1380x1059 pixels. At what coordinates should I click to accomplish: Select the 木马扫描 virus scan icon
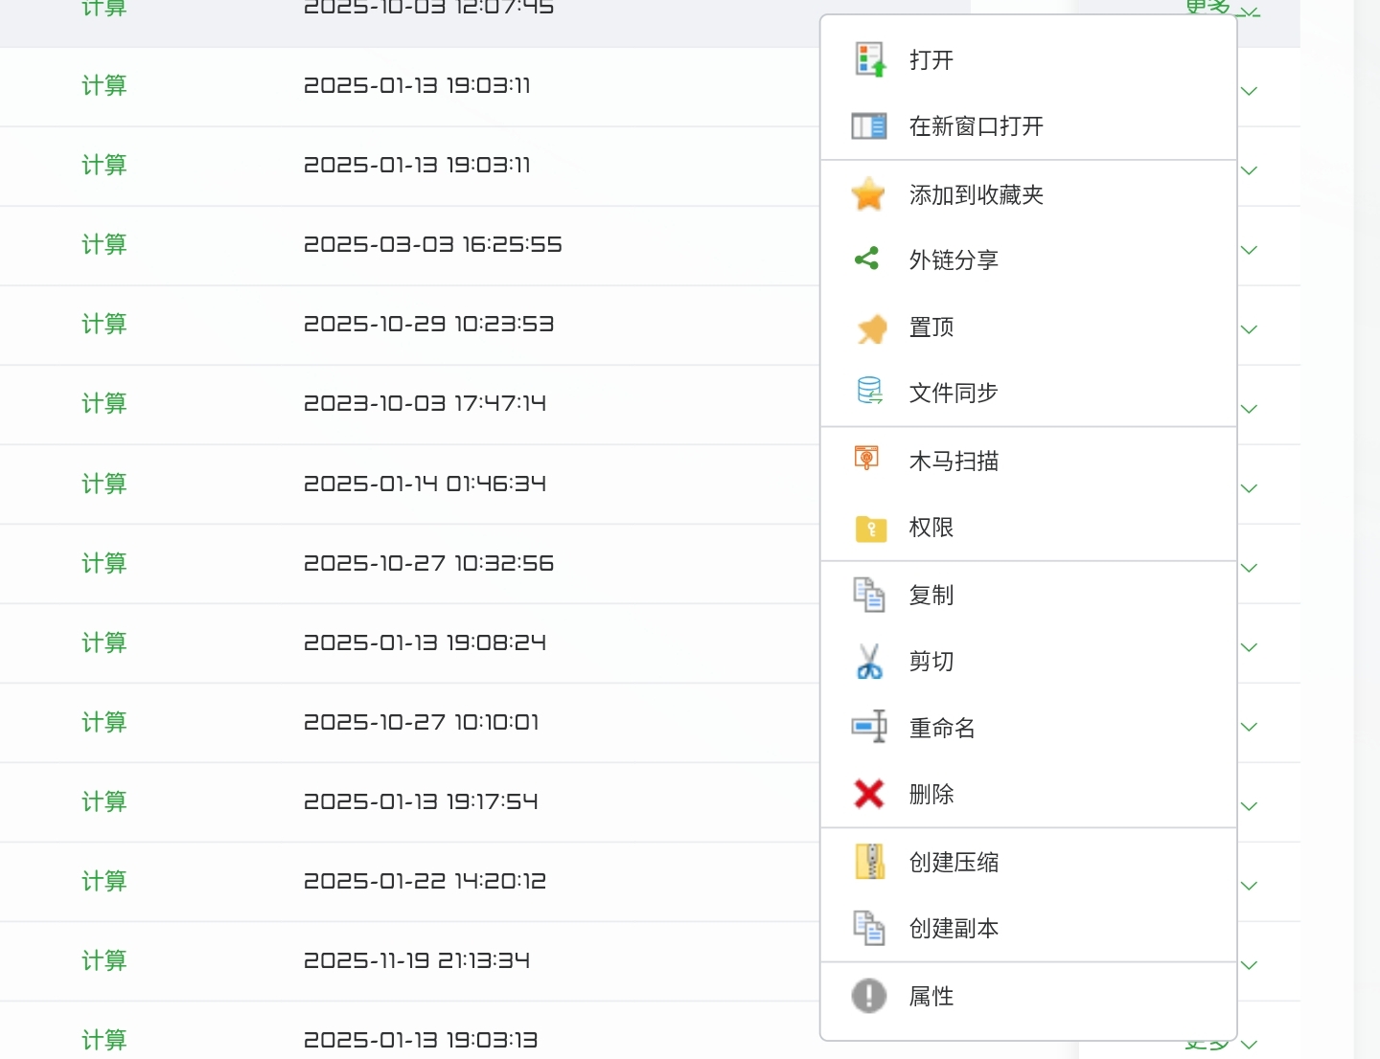[868, 459]
